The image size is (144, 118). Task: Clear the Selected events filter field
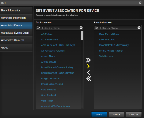coord(139,28)
